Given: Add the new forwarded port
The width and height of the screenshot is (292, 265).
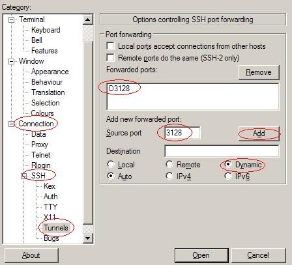Looking at the screenshot, I should tap(259, 133).
